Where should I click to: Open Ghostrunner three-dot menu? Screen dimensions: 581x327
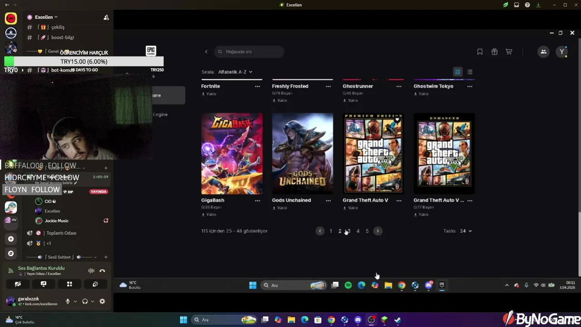(399, 86)
